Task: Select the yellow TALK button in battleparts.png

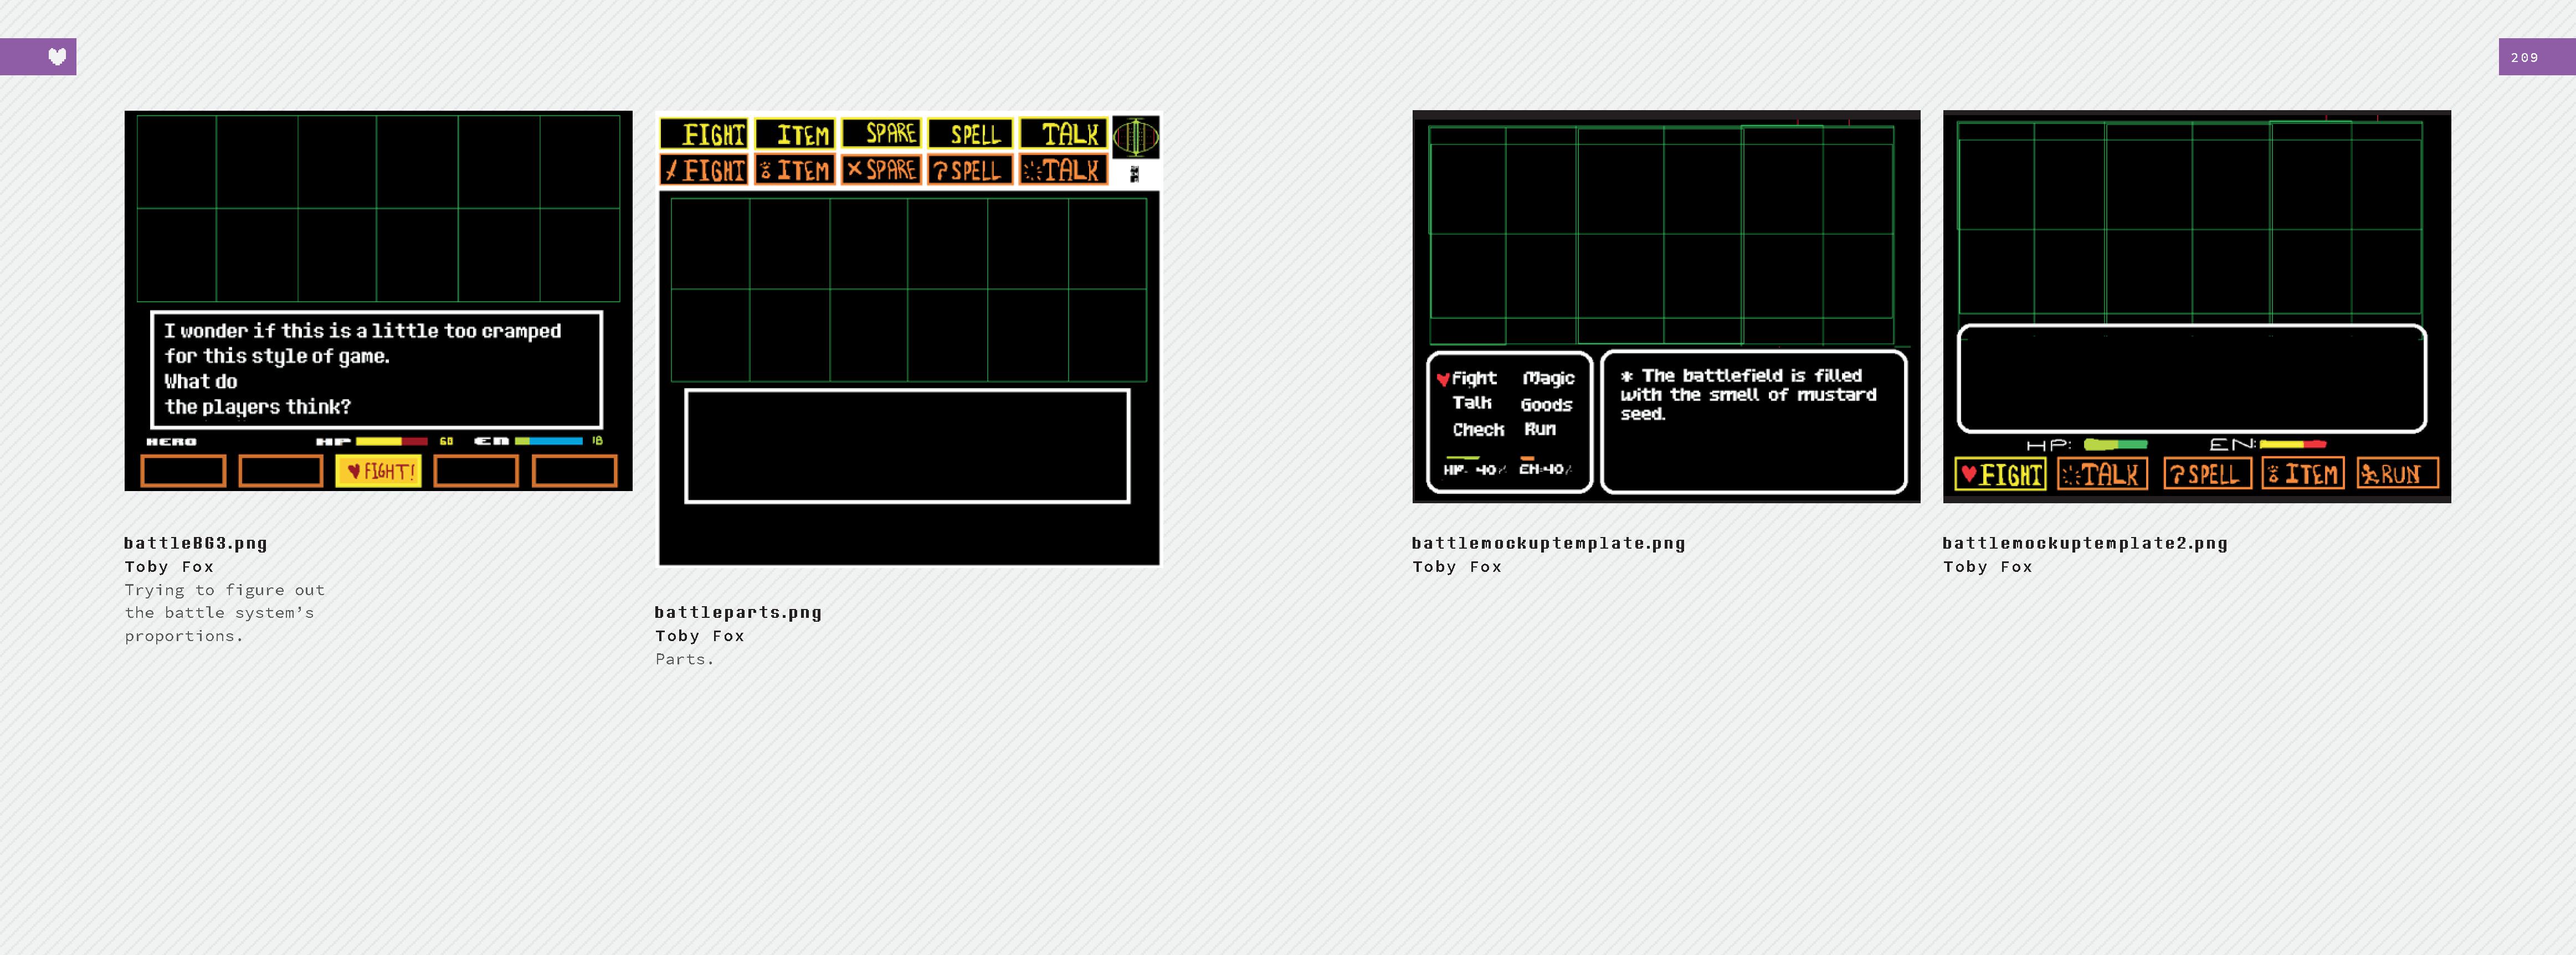Action: click(x=1063, y=134)
